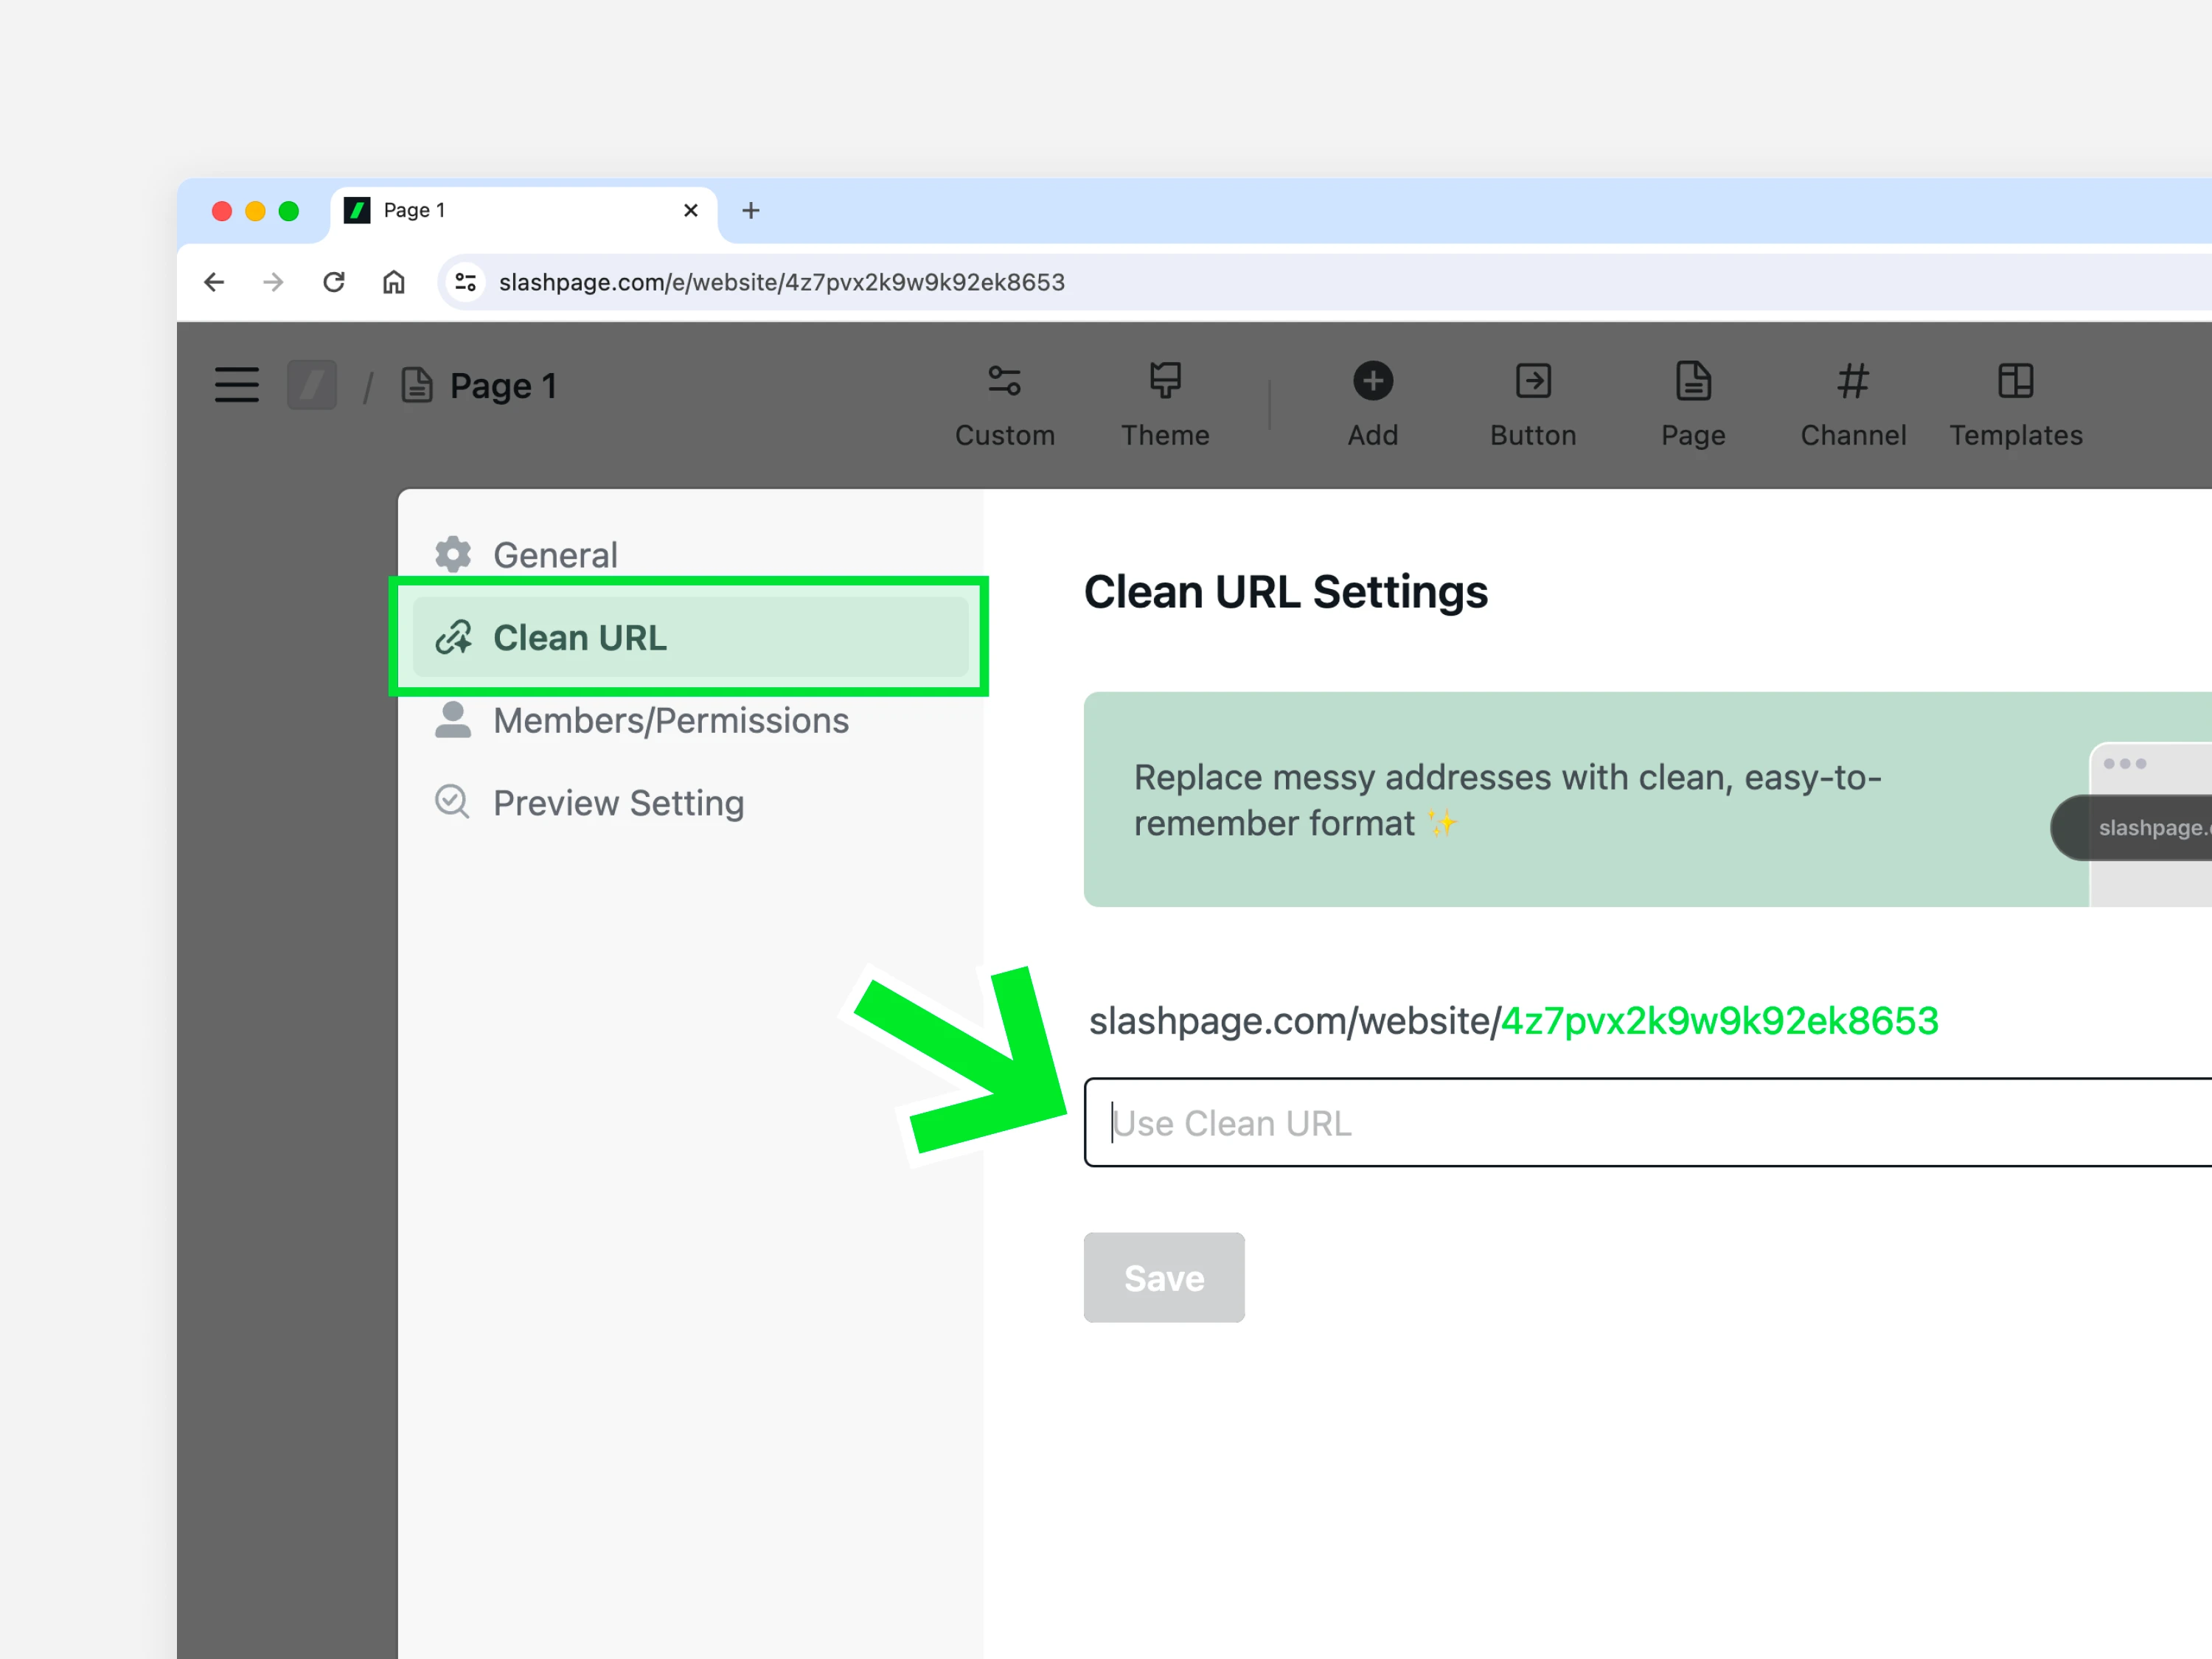Select the Button tool
Image resolution: width=2212 pixels, height=1659 pixels.
[1533, 405]
